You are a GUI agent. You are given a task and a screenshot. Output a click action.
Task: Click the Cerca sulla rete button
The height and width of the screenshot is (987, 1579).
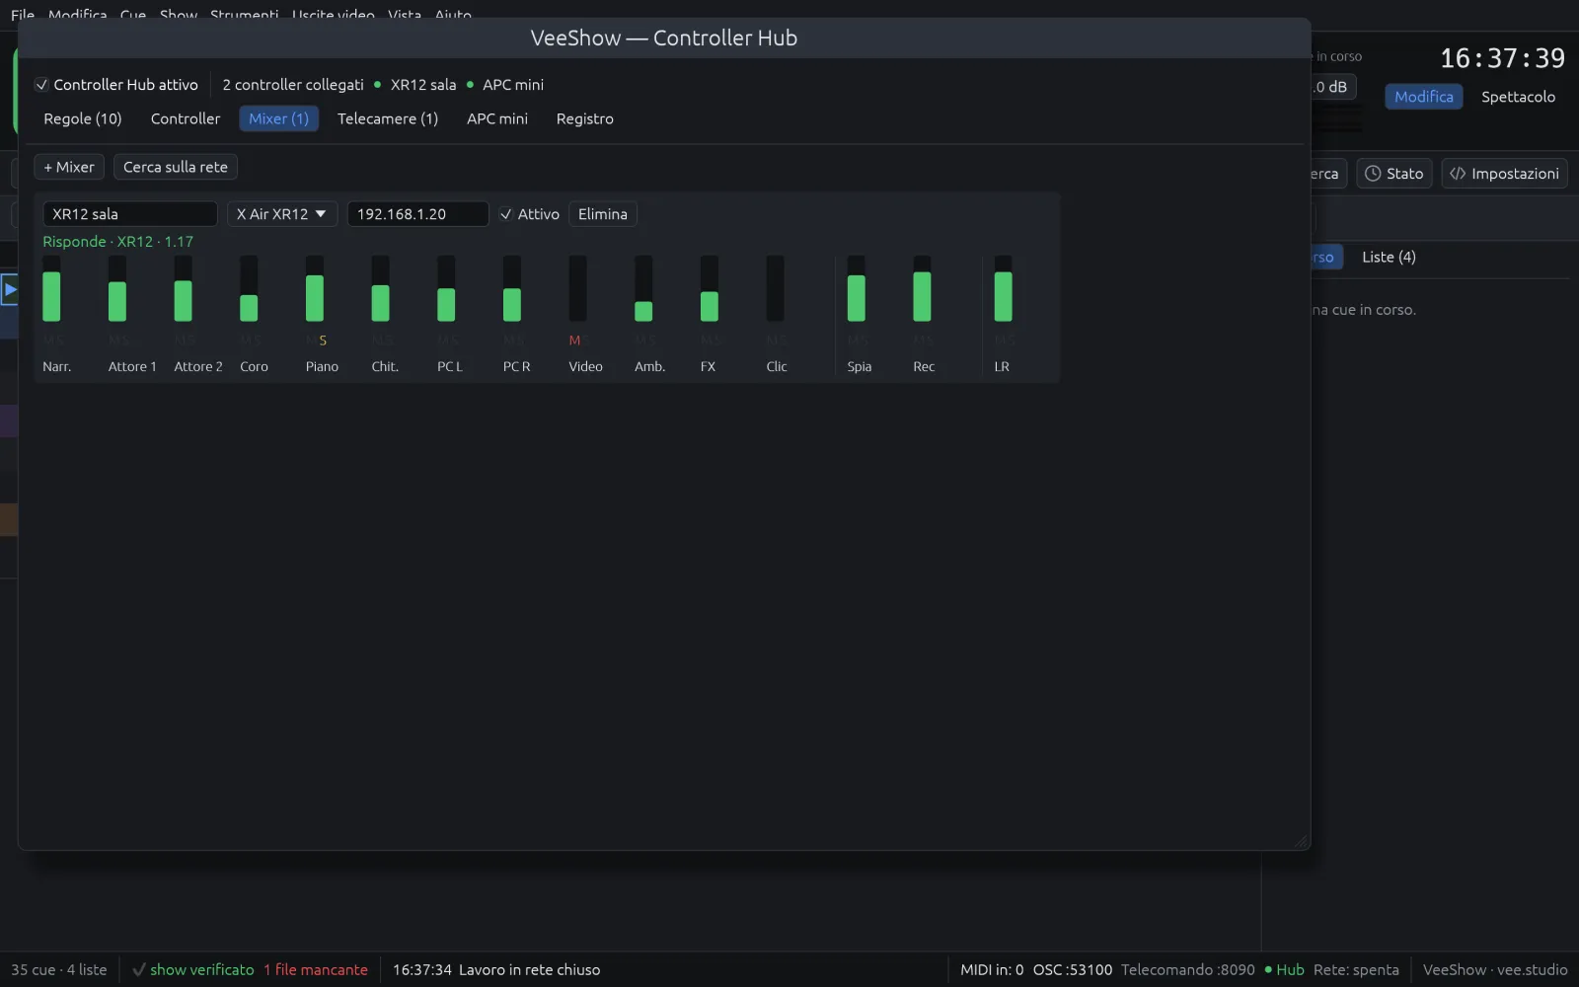(176, 167)
